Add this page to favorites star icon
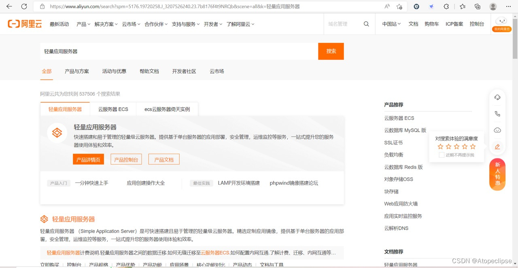Viewport: 518px width, 268px height. pyautogui.click(x=399, y=6)
